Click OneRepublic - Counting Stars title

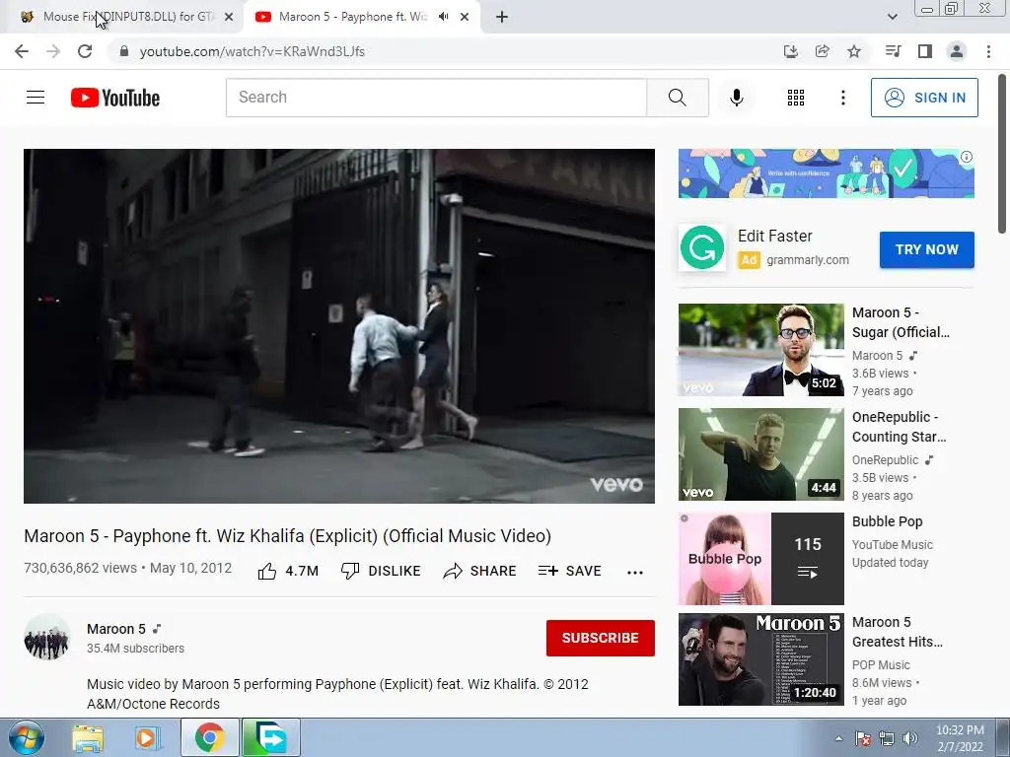click(x=900, y=427)
